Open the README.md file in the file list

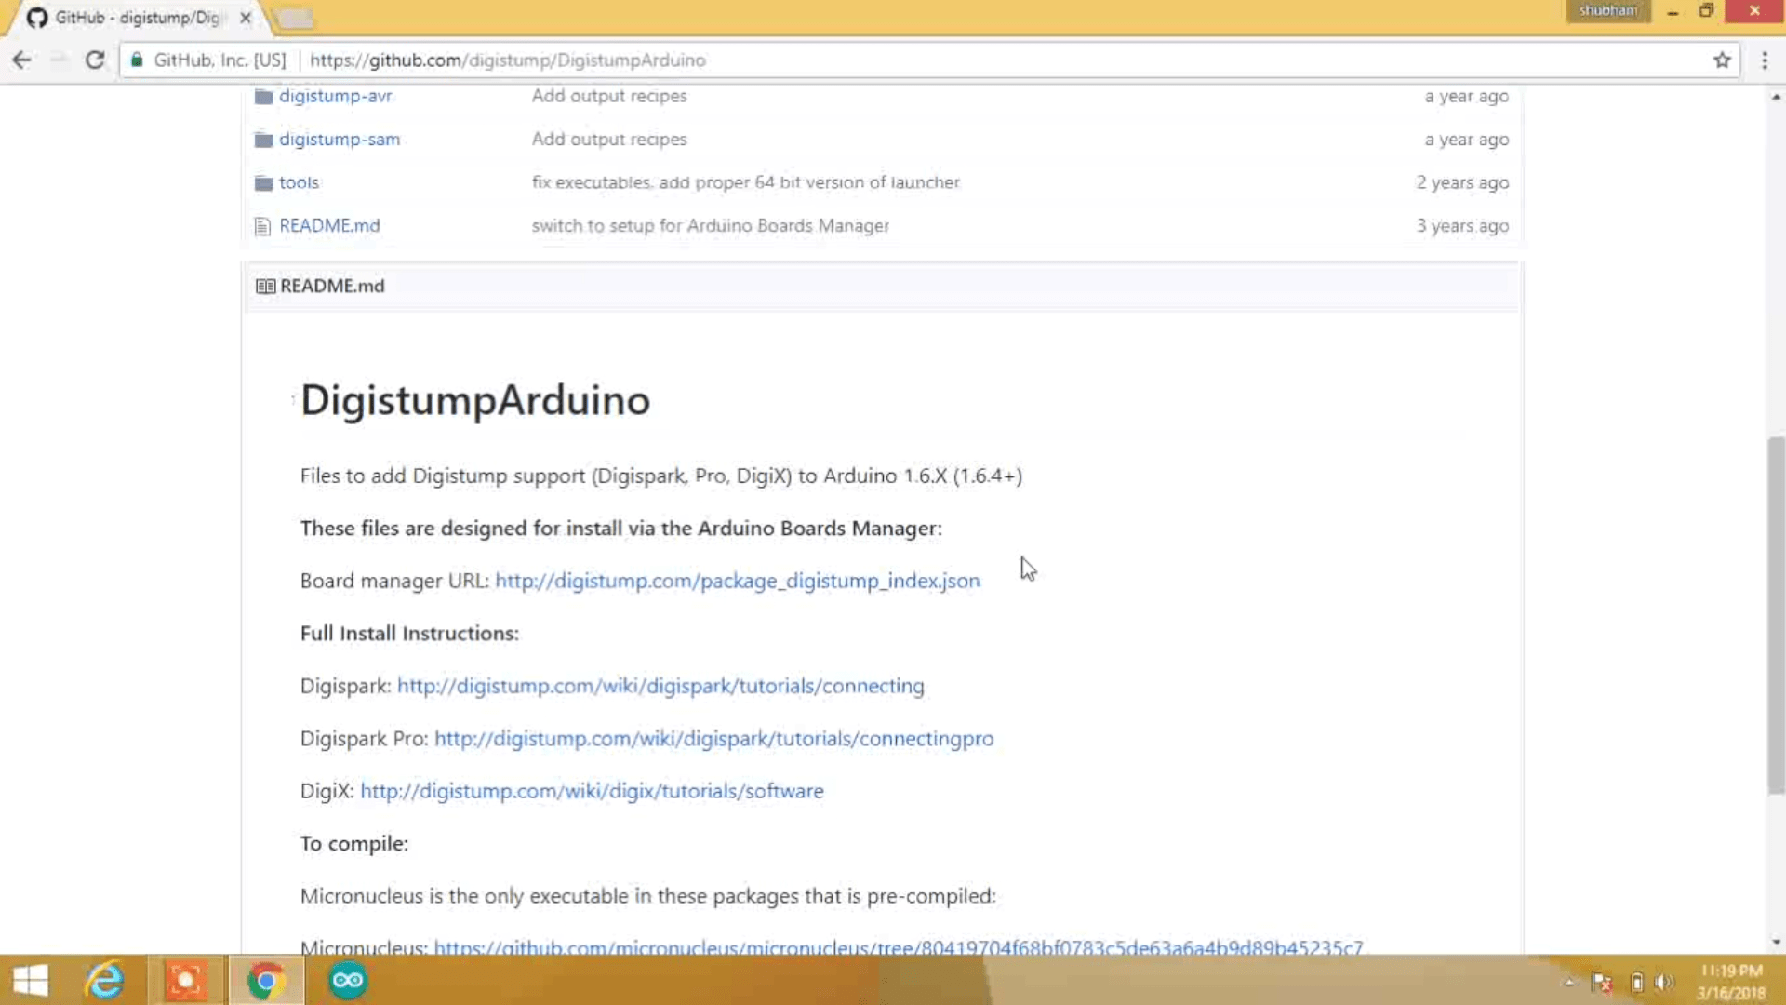tap(329, 226)
